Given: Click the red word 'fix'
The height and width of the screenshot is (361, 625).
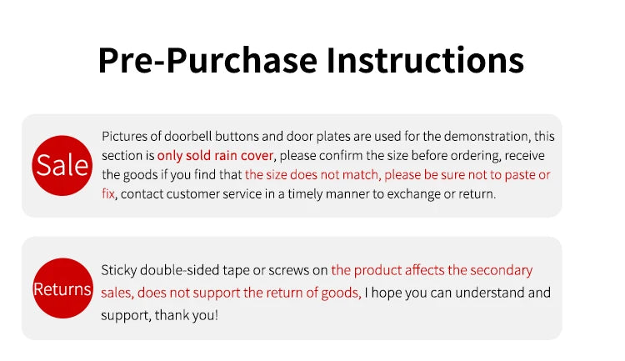Looking at the screenshot, I should point(108,194).
